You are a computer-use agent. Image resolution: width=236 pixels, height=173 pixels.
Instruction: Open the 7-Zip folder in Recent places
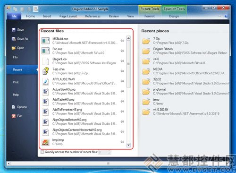point(146,41)
